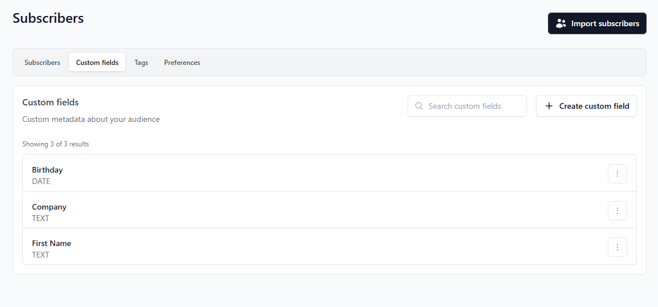Focus the Search custom fields input
658x307 pixels.
point(473,106)
